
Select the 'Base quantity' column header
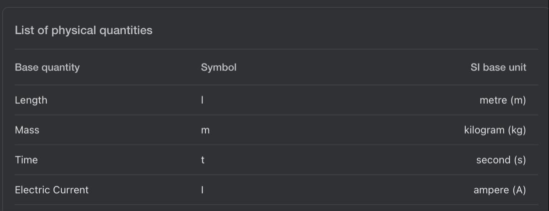(x=47, y=68)
